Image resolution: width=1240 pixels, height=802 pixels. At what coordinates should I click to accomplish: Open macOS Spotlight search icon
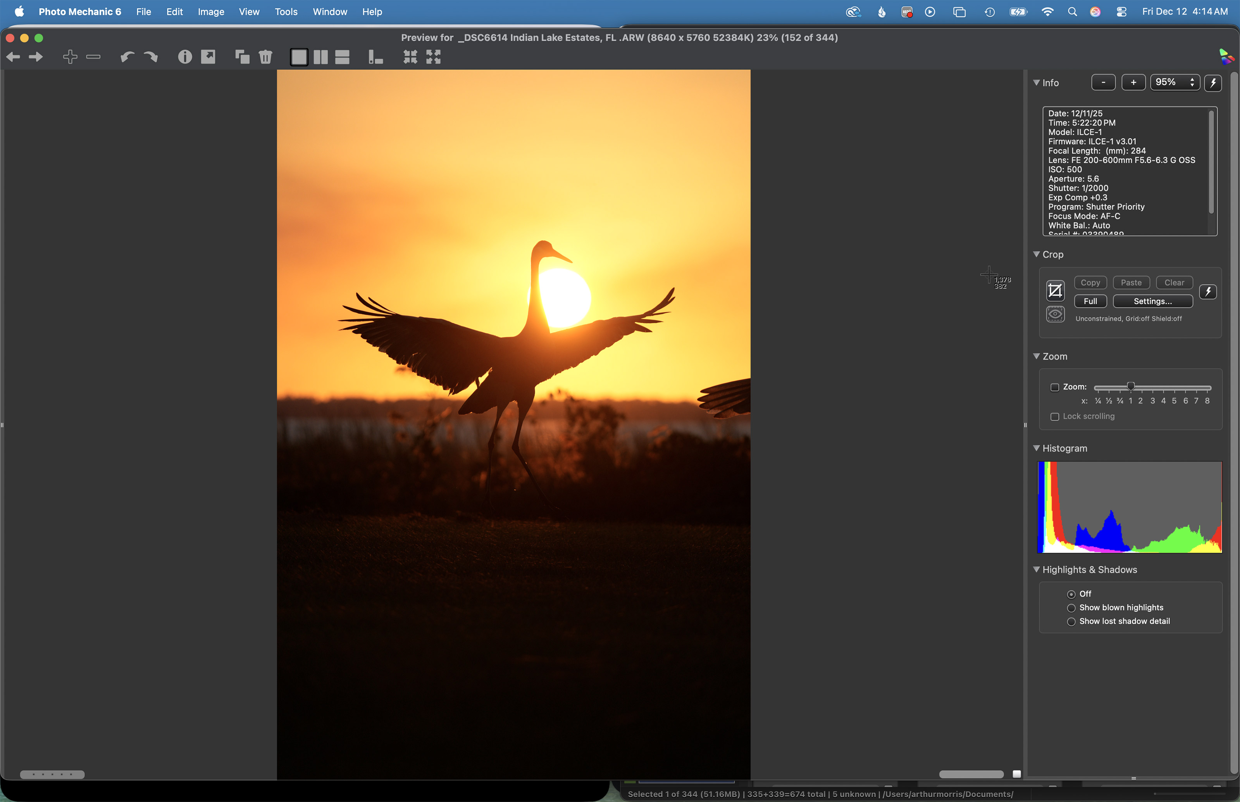click(x=1072, y=12)
